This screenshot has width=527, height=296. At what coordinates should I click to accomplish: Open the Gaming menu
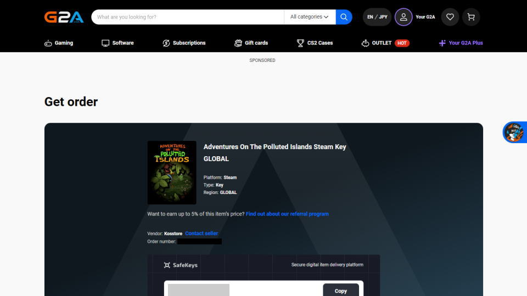59,43
